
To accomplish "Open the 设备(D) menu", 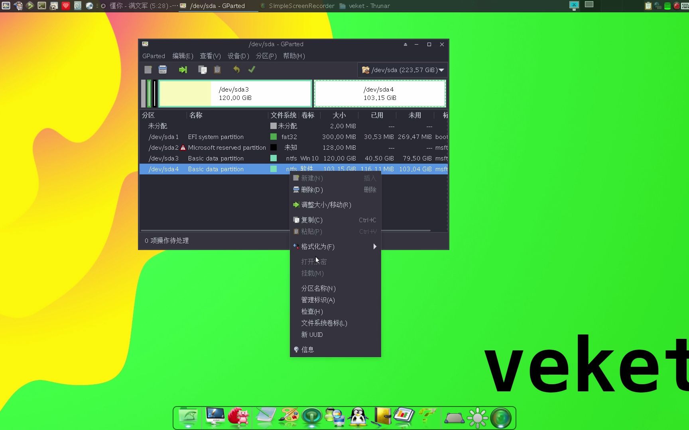I will (x=238, y=56).
